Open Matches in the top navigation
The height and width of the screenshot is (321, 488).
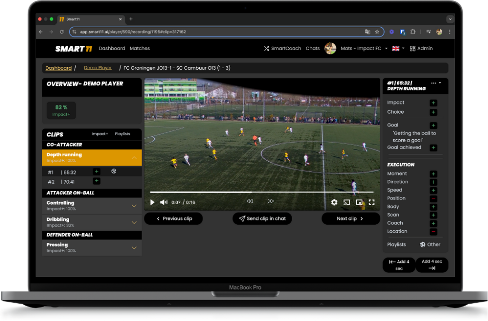(x=140, y=49)
